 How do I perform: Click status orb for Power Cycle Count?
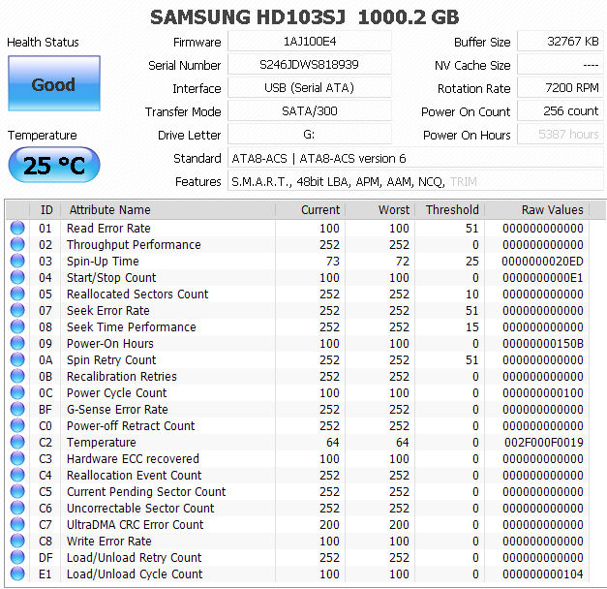coord(17,392)
